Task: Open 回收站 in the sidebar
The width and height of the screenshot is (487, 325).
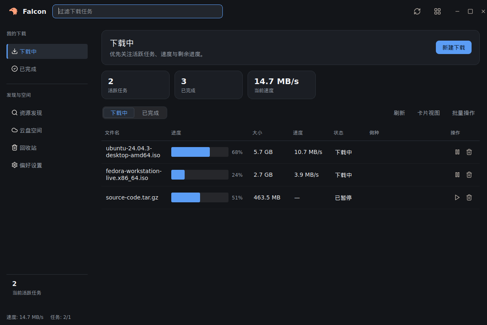Action: [x=47, y=148]
